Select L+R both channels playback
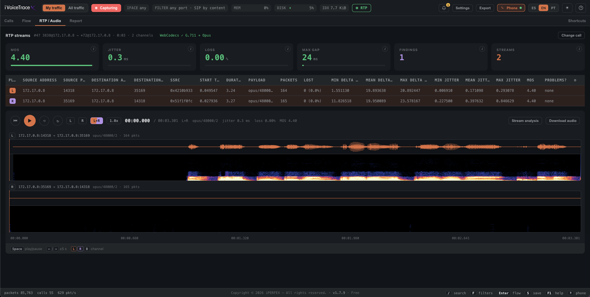Screen dimensions: 590x297 (x=97, y=121)
